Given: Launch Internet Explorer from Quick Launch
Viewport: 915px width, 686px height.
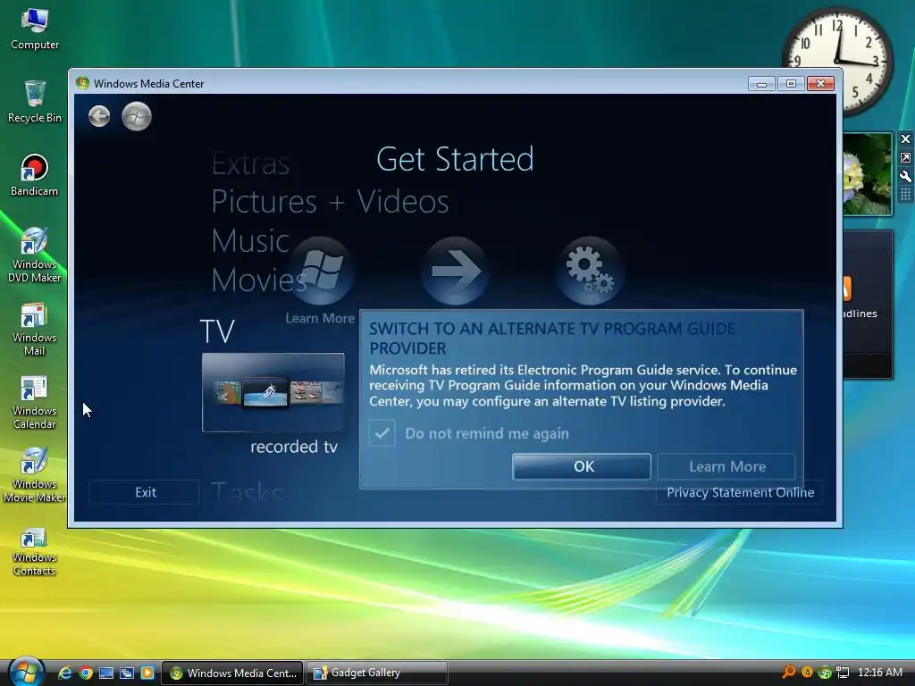Looking at the screenshot, I should 64,673.
